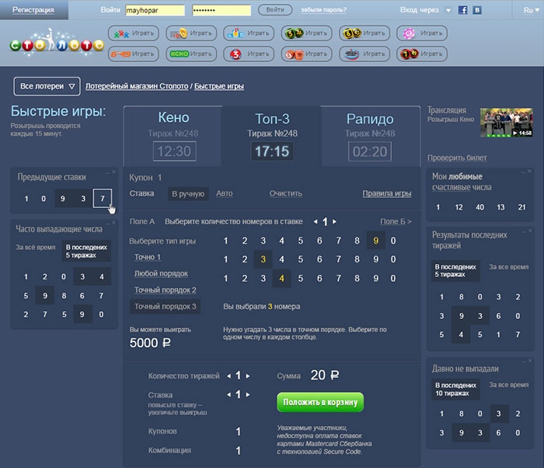Click the Facebook login icon

[x=463, y=10]
